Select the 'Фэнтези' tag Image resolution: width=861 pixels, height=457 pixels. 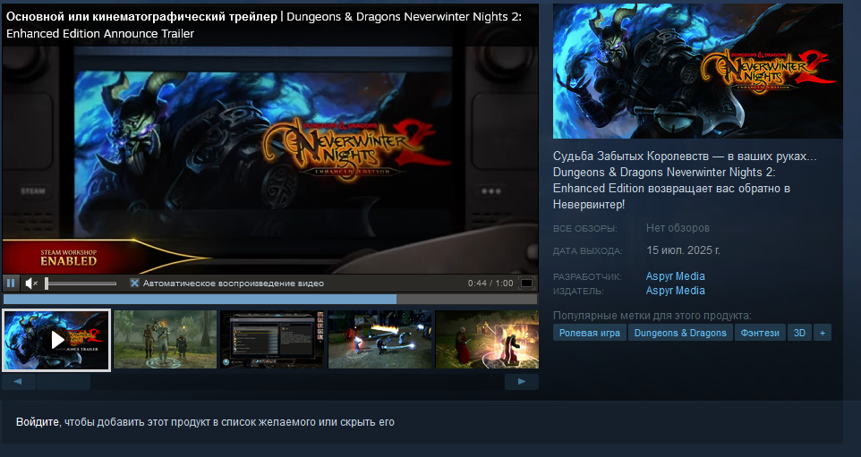coord(760,333)
